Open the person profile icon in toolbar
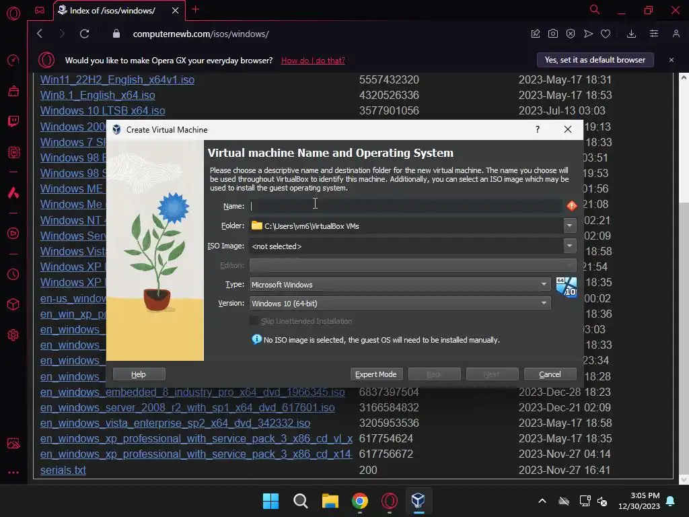The image size is (689, 517). coord(676,34)
